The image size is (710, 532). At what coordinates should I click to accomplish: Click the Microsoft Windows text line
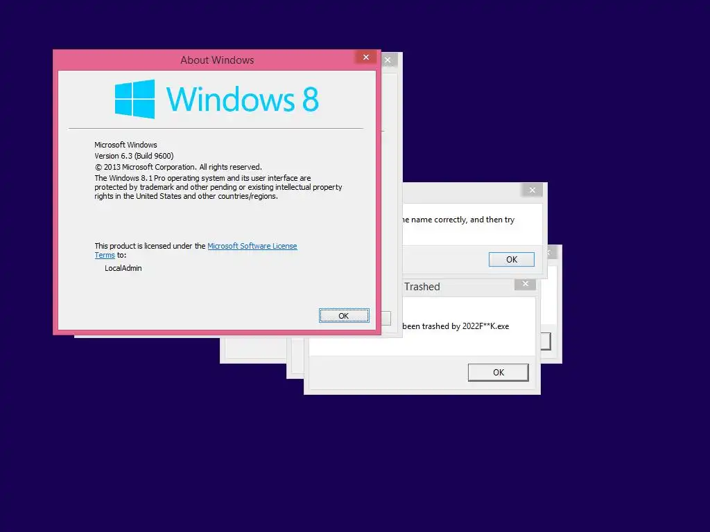[x=126, y=145]
